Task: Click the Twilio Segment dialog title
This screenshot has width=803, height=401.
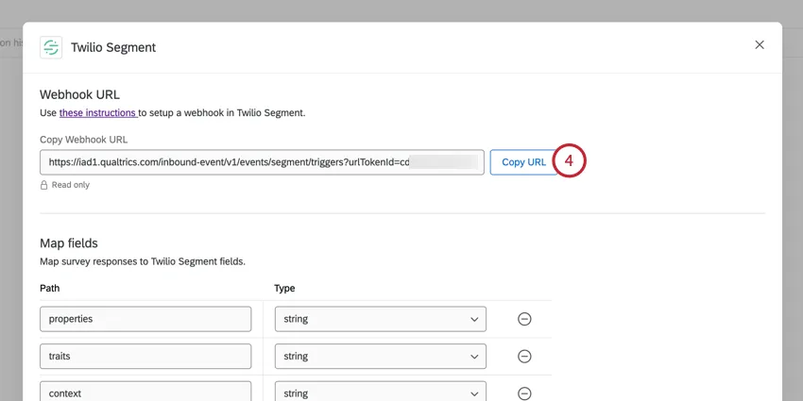Action: pyautogui.click(x=113, y=47)
